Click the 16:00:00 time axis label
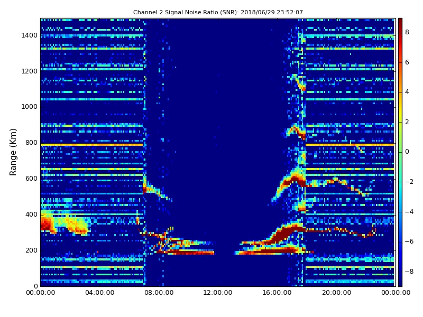Image resolution: width=423 pixels, height=317 pixels. (x=277, y=293)
